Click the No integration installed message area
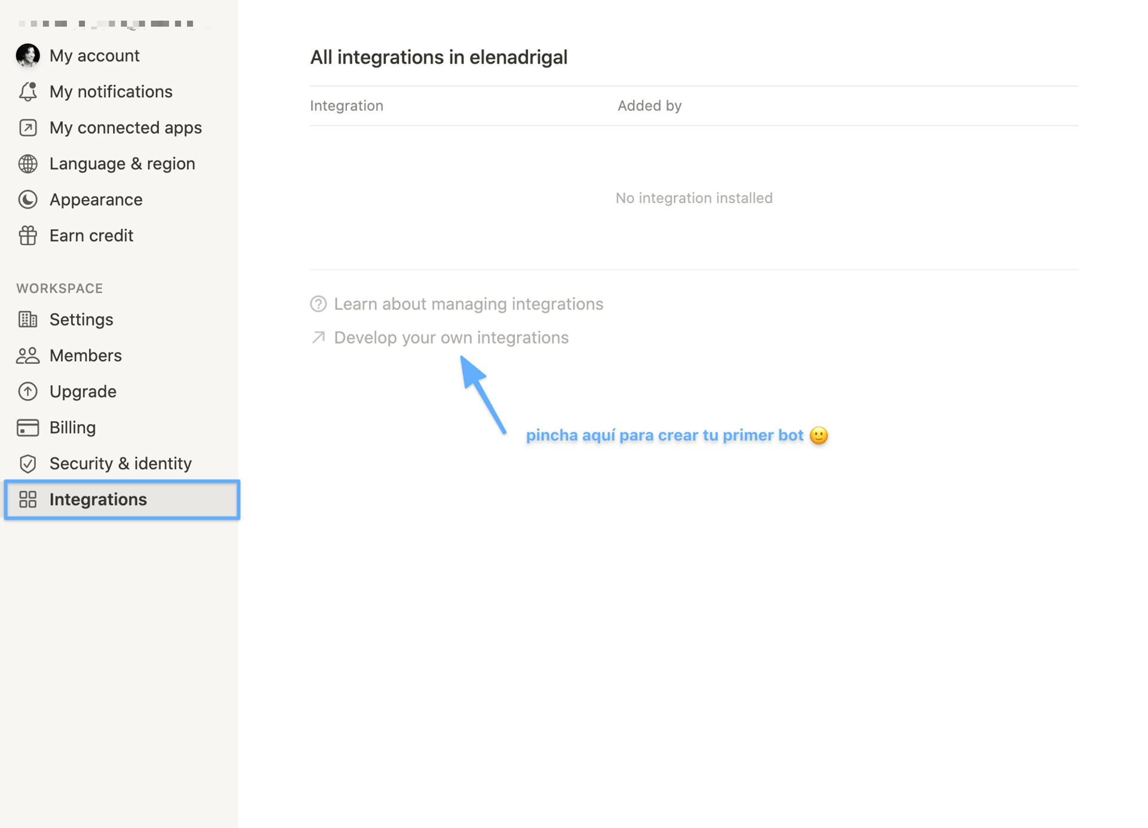This screenshot has width=1148, height=828. click(694, 198)
